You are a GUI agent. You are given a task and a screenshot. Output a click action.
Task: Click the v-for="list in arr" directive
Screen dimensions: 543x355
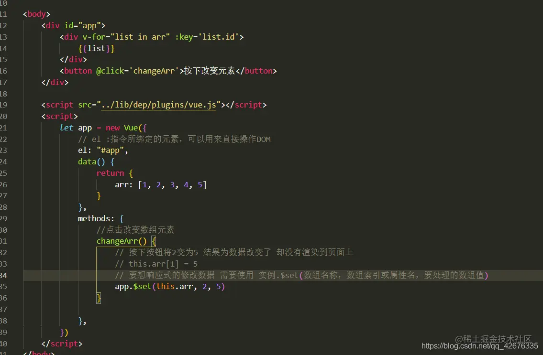(x=126, y=37)
